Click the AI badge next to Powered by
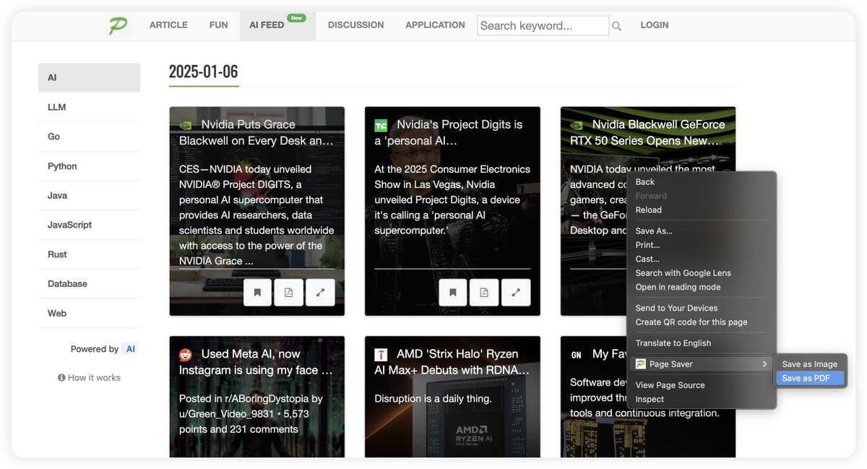The width and height of the screenshot is (867, 469). coord(130,349)
